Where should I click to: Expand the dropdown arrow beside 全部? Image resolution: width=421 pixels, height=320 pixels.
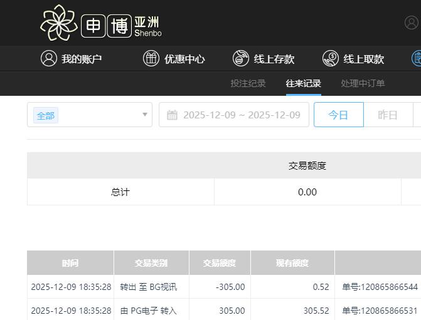[145, 115]
